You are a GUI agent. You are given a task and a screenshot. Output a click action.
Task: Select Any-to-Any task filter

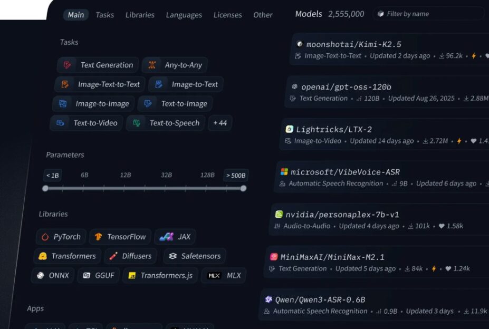point(175,65)
